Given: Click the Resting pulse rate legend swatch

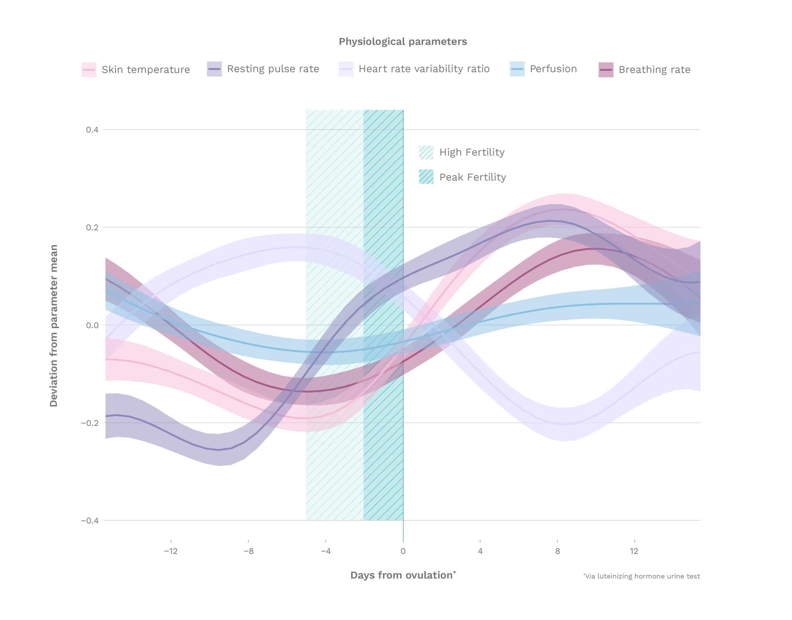Looking at the screenshot, I should (x=214, y=69).
